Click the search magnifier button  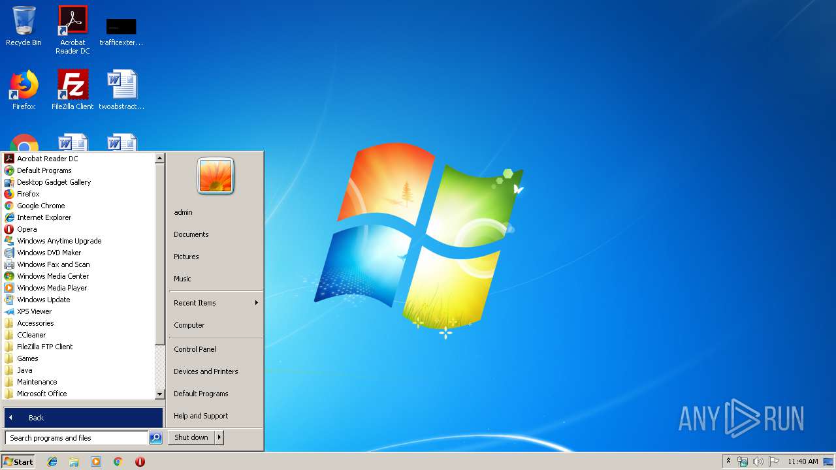(x=155, y=438)
